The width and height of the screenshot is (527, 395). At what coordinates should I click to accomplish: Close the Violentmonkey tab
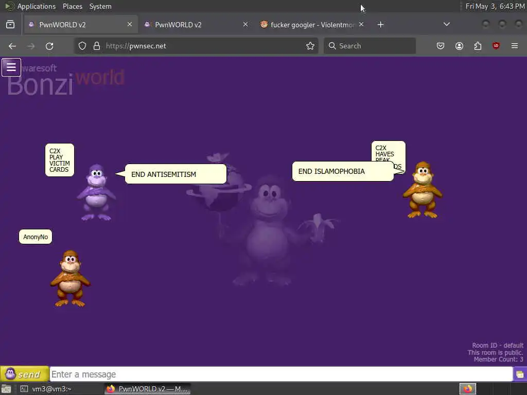[x=361, y=24]
